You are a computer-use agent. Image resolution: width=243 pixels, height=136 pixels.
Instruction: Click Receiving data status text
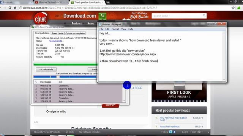click(x=56, y=41)
